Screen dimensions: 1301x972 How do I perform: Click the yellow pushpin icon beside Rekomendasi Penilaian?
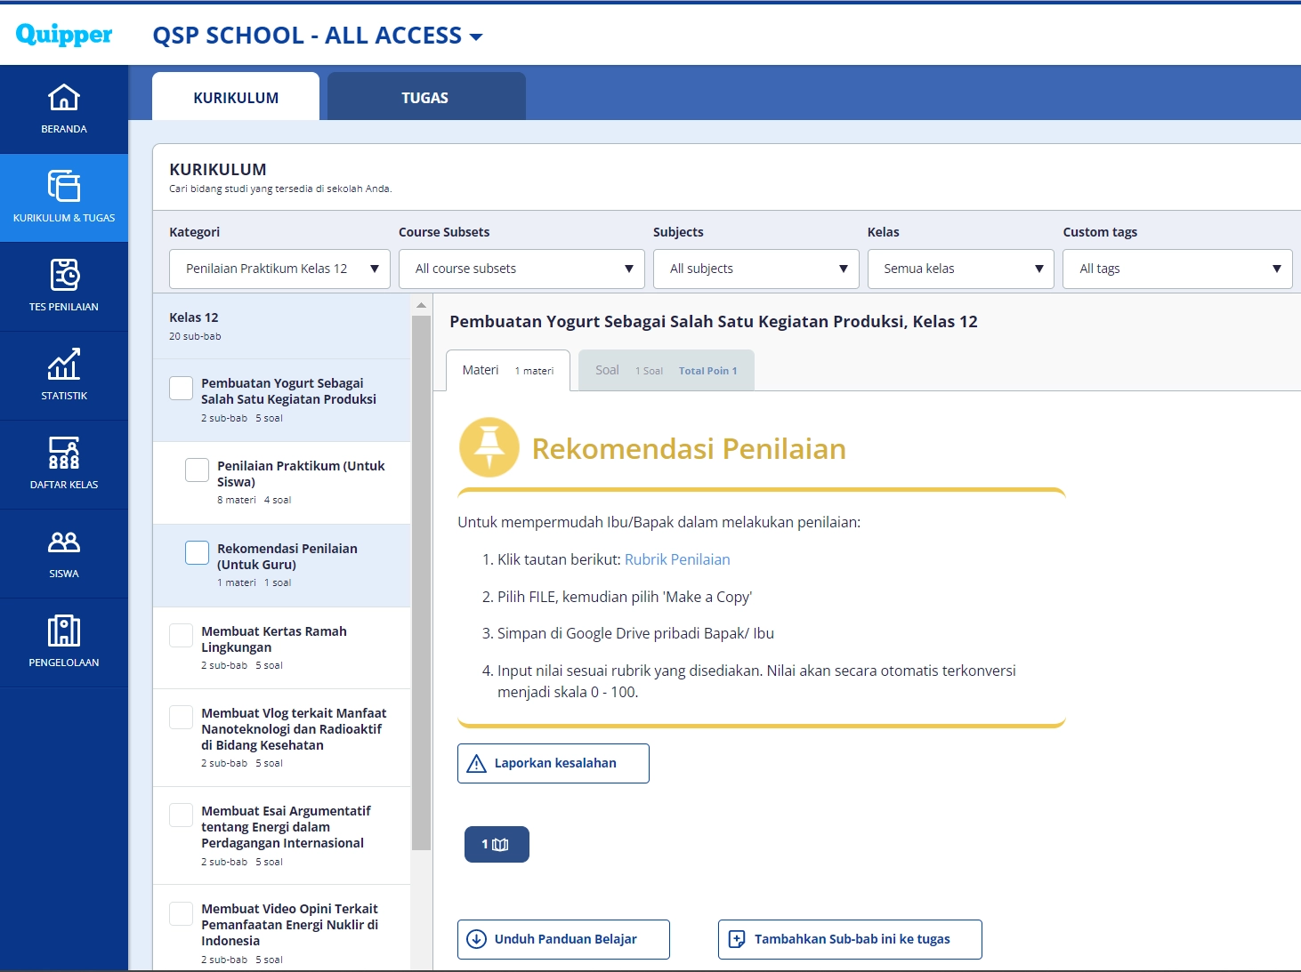click(x=489, y=447)
